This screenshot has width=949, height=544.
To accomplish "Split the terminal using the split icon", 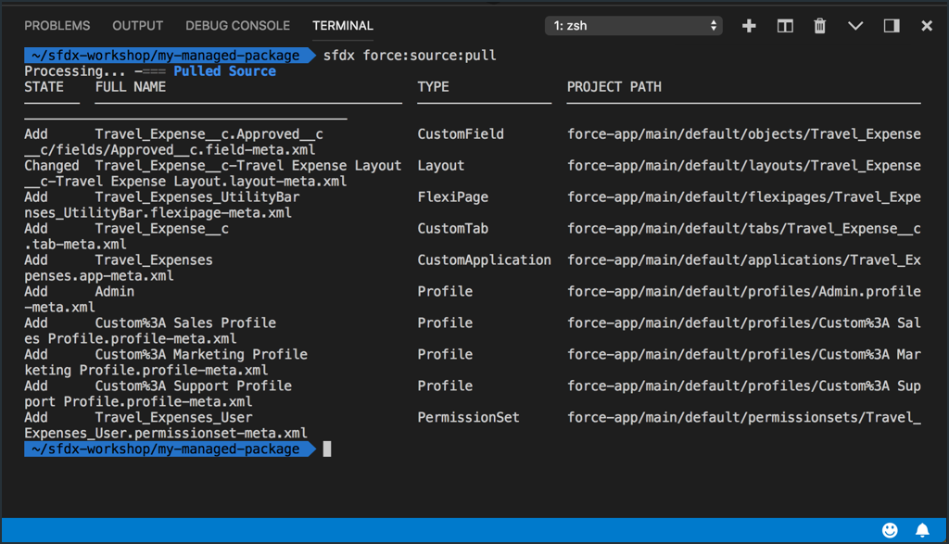I will (x=785, y=26).
